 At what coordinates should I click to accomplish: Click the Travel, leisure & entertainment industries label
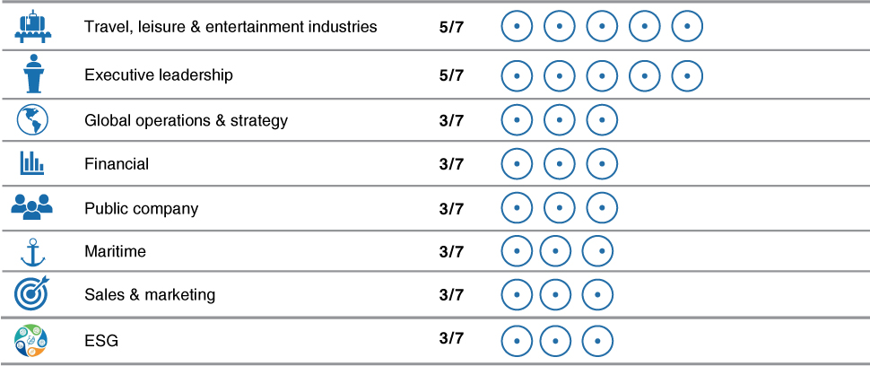click(x=231, y=27)
